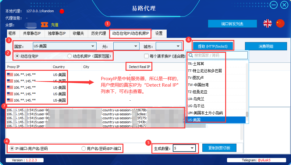291x165 pixels.
Task: Open the 端口转发列表 button
Action: [232, 24]
